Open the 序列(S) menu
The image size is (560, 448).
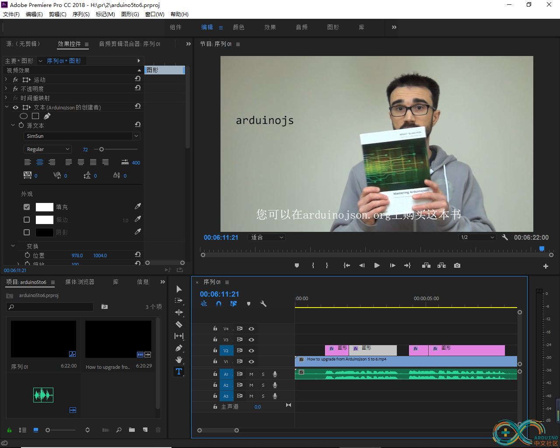(81, 14)
